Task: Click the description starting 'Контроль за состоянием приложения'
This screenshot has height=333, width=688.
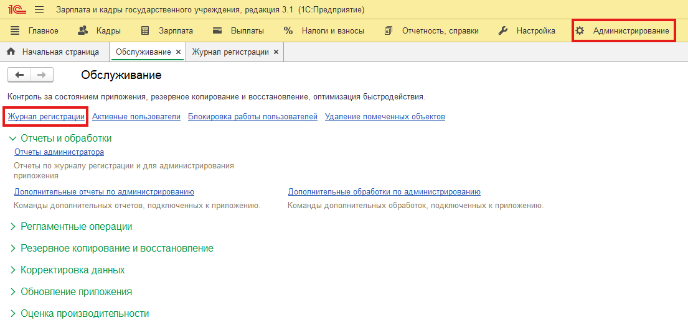Action: [216, 96]
